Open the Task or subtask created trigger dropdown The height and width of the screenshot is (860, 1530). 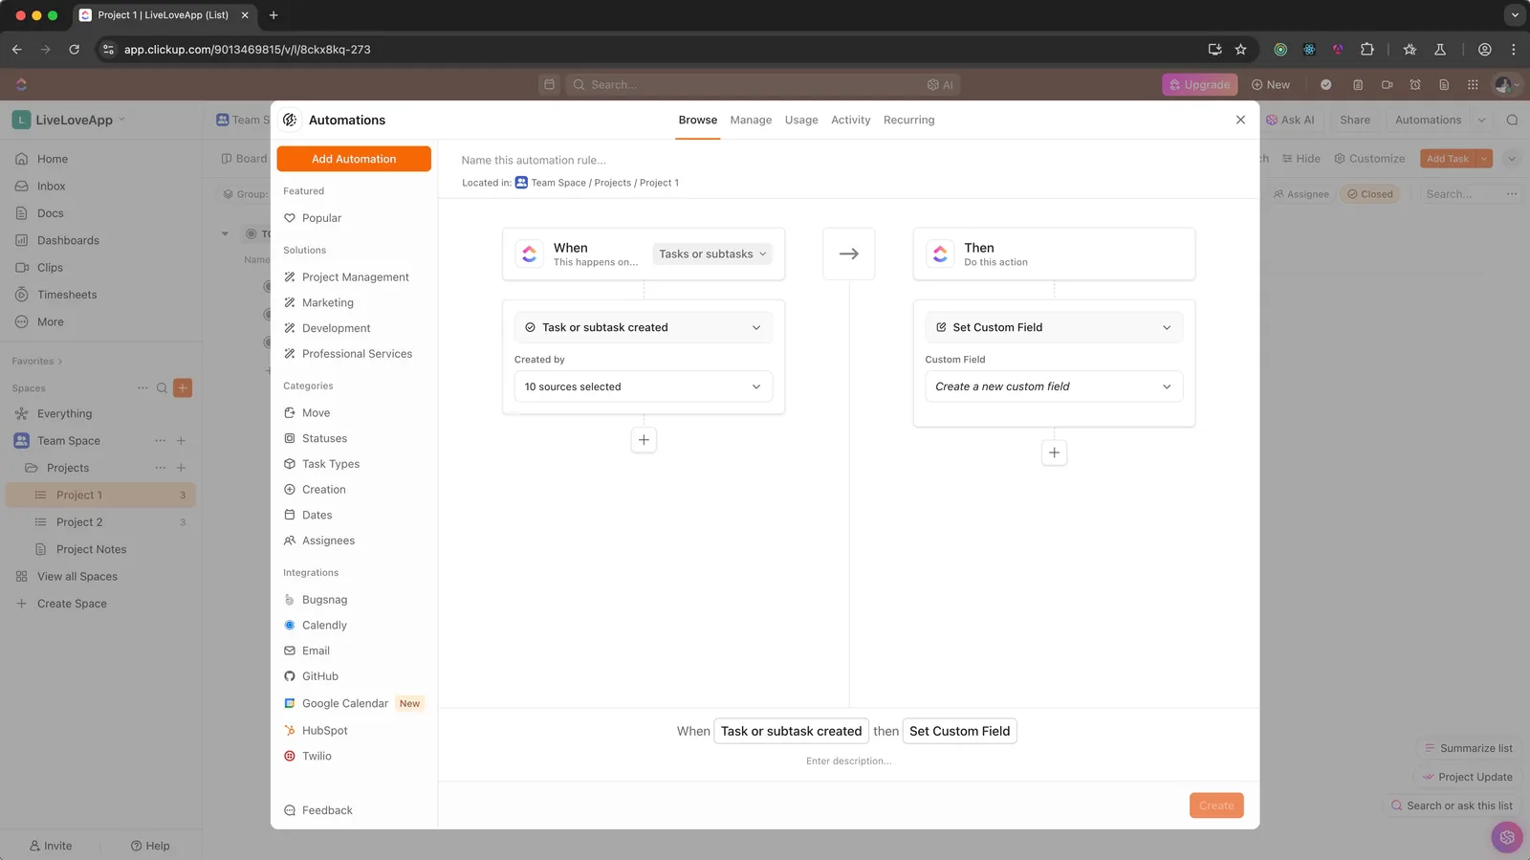(x=643, y=327)
